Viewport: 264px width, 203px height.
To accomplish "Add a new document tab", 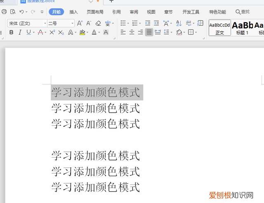I will point(111,1).
